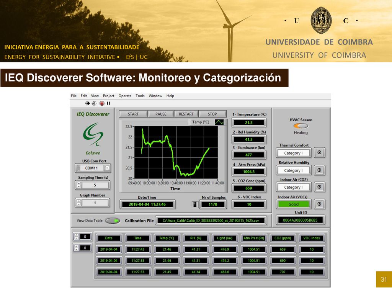
Task: Click the START button
Action: (133, 114)
